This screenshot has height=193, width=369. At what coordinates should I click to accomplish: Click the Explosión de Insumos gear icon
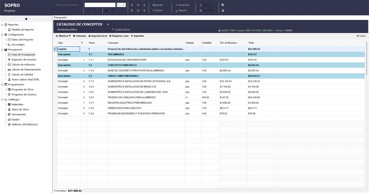pos(9,59)
